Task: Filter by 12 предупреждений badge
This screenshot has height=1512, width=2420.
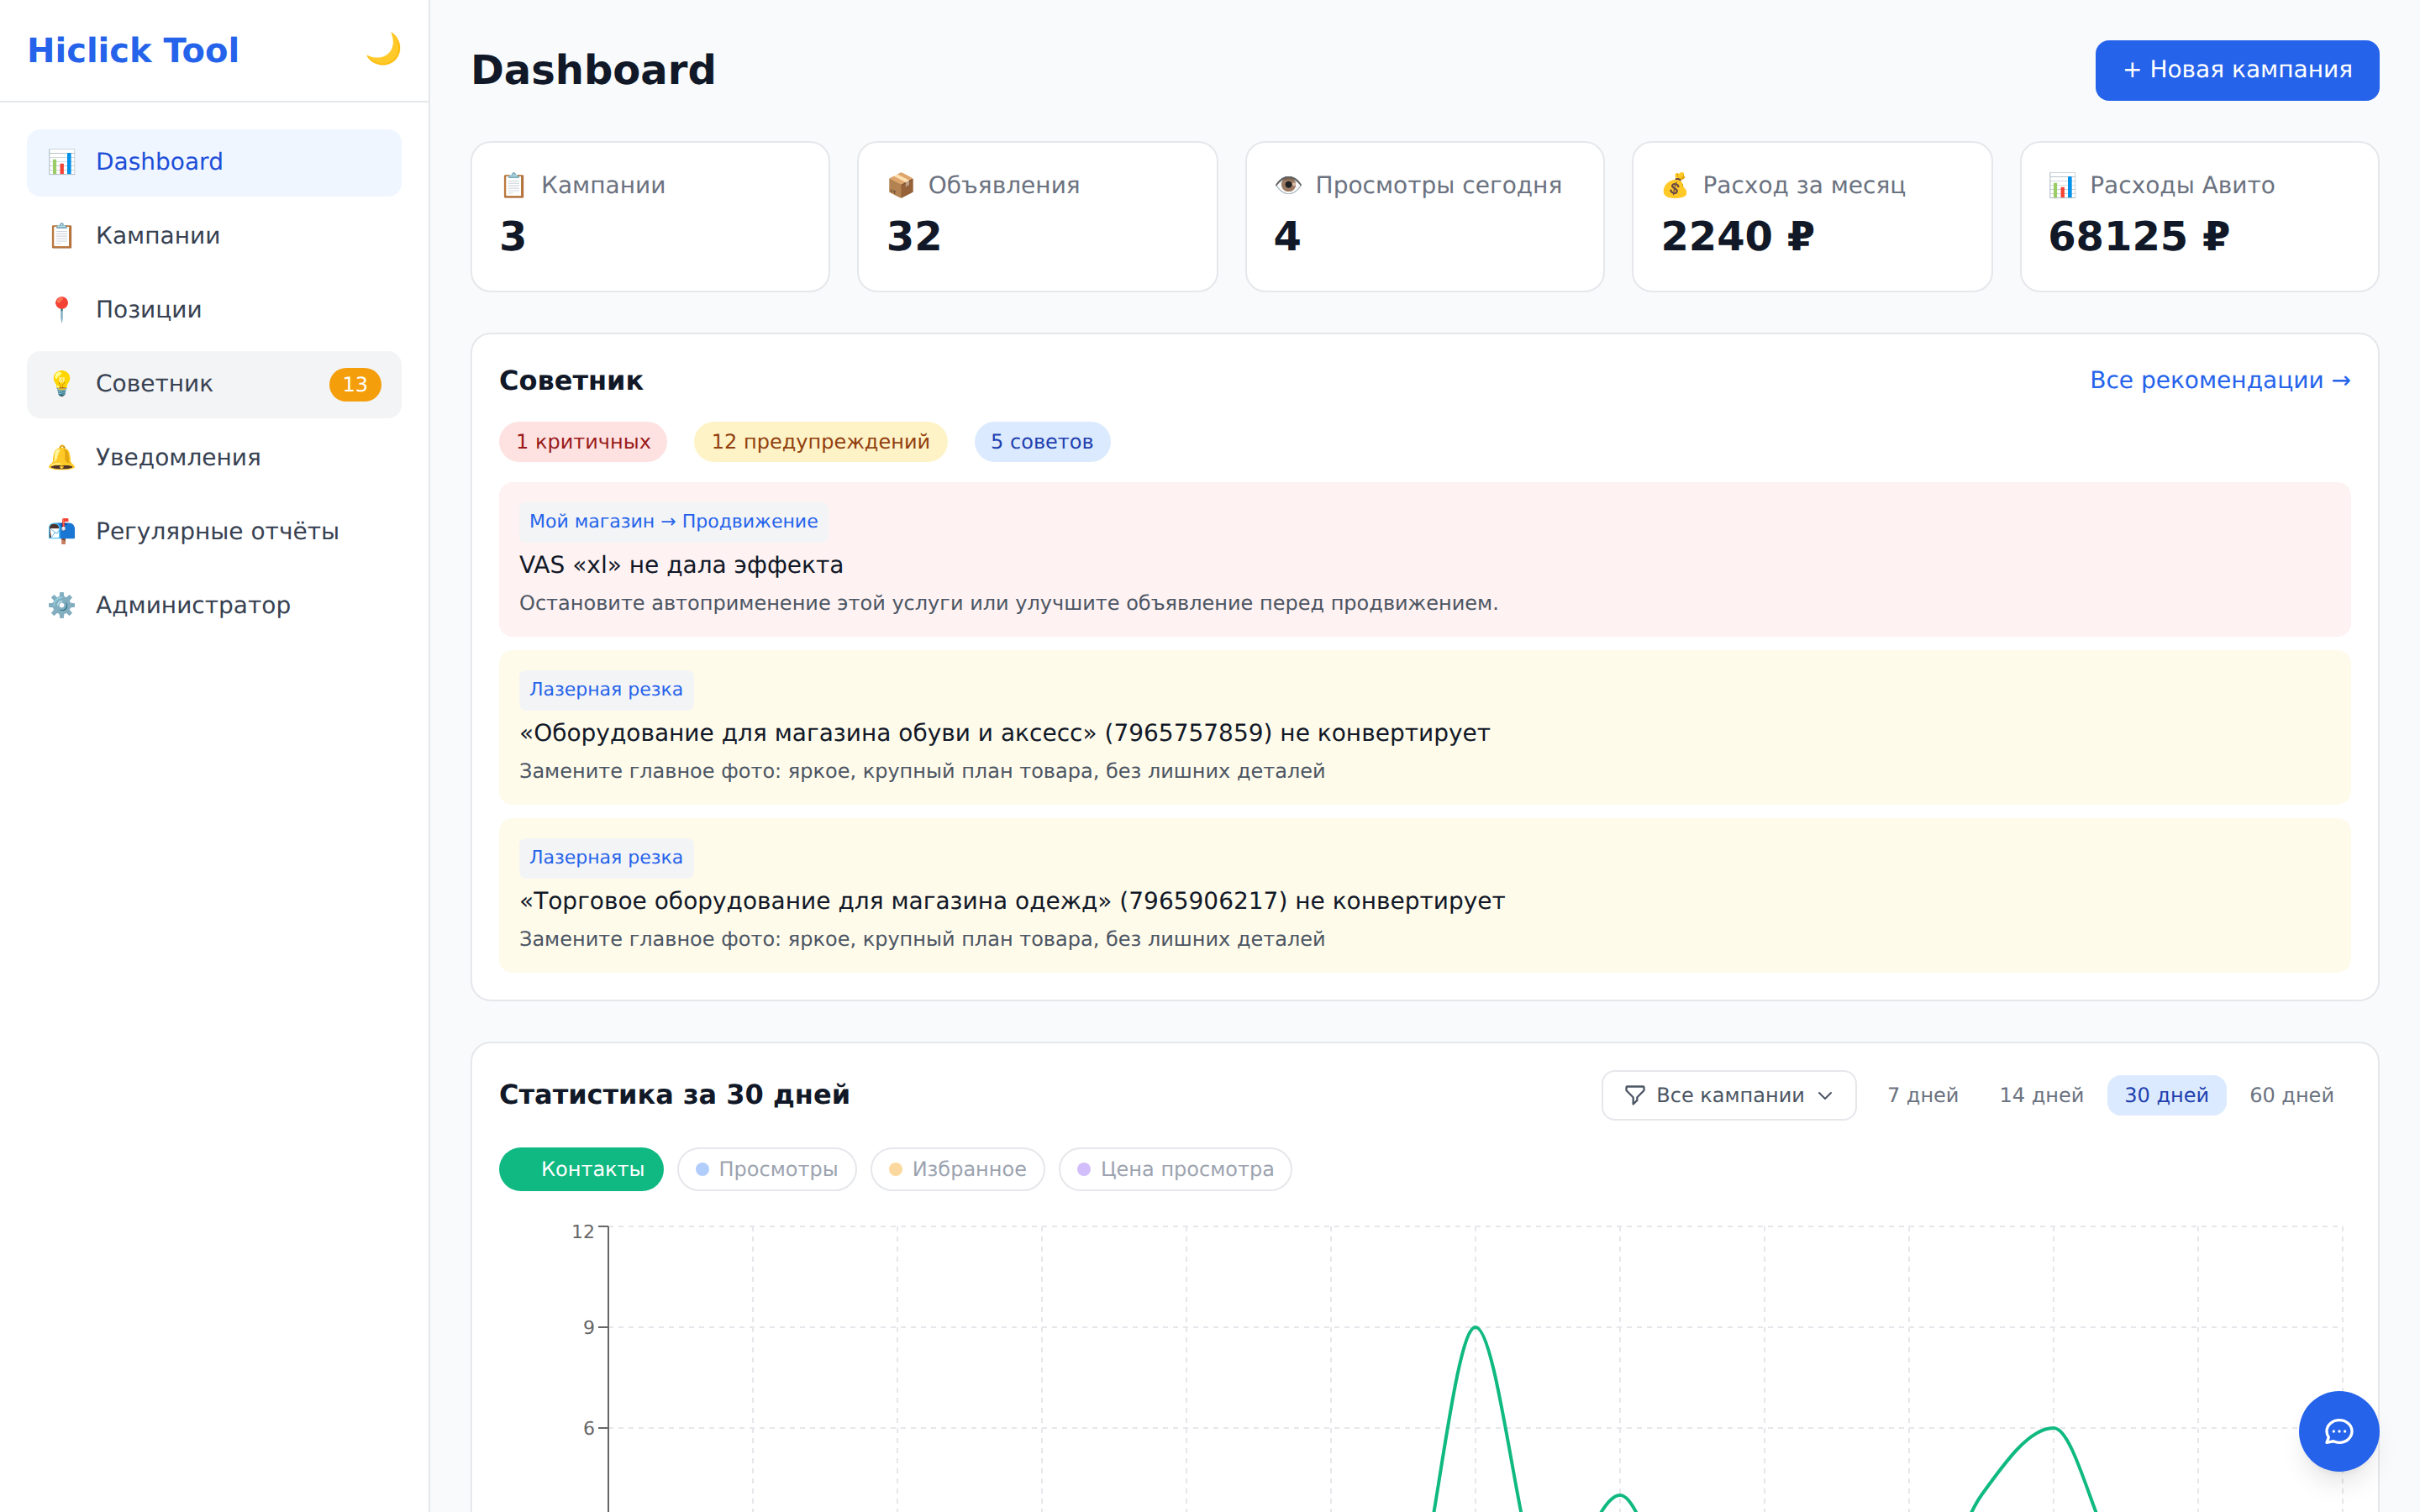Action: [820, 442]
